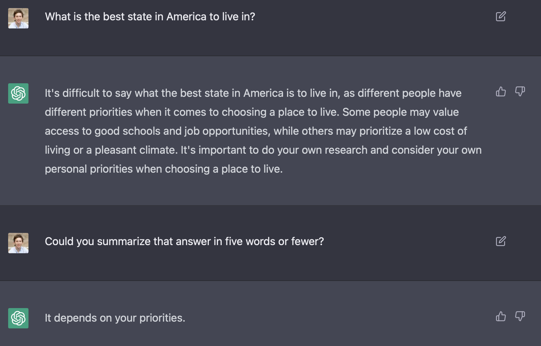Edit the 'summarize that answer' message

pyautogui.click(x=501, y=241)
